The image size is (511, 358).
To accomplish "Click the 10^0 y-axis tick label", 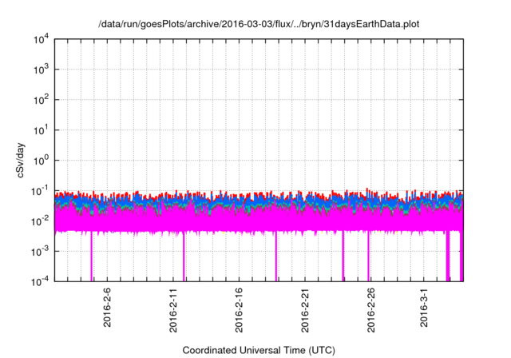I will pyautogui.click(x=42, y=160).
